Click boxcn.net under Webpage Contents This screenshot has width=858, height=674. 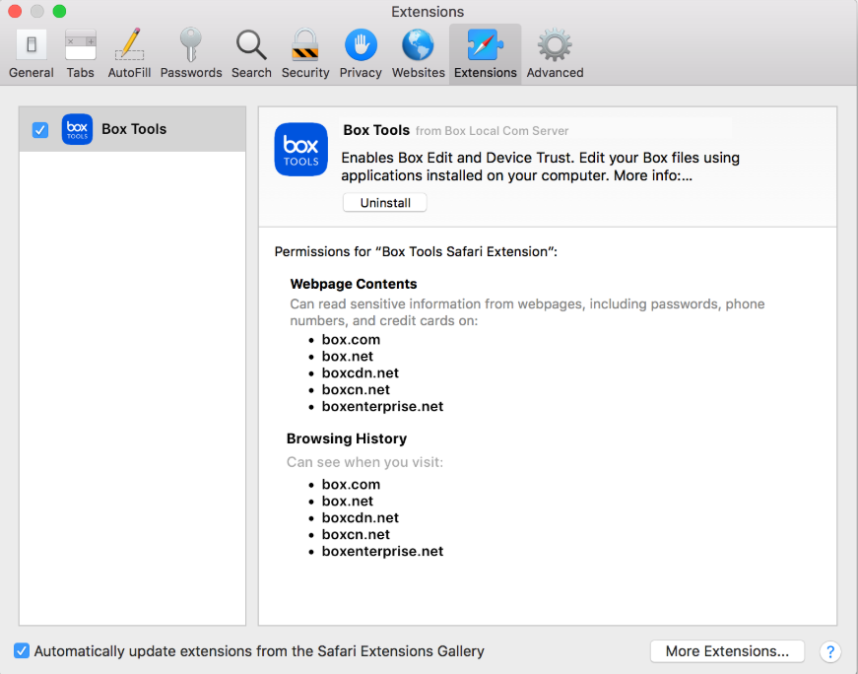click(x=356, y=390)
